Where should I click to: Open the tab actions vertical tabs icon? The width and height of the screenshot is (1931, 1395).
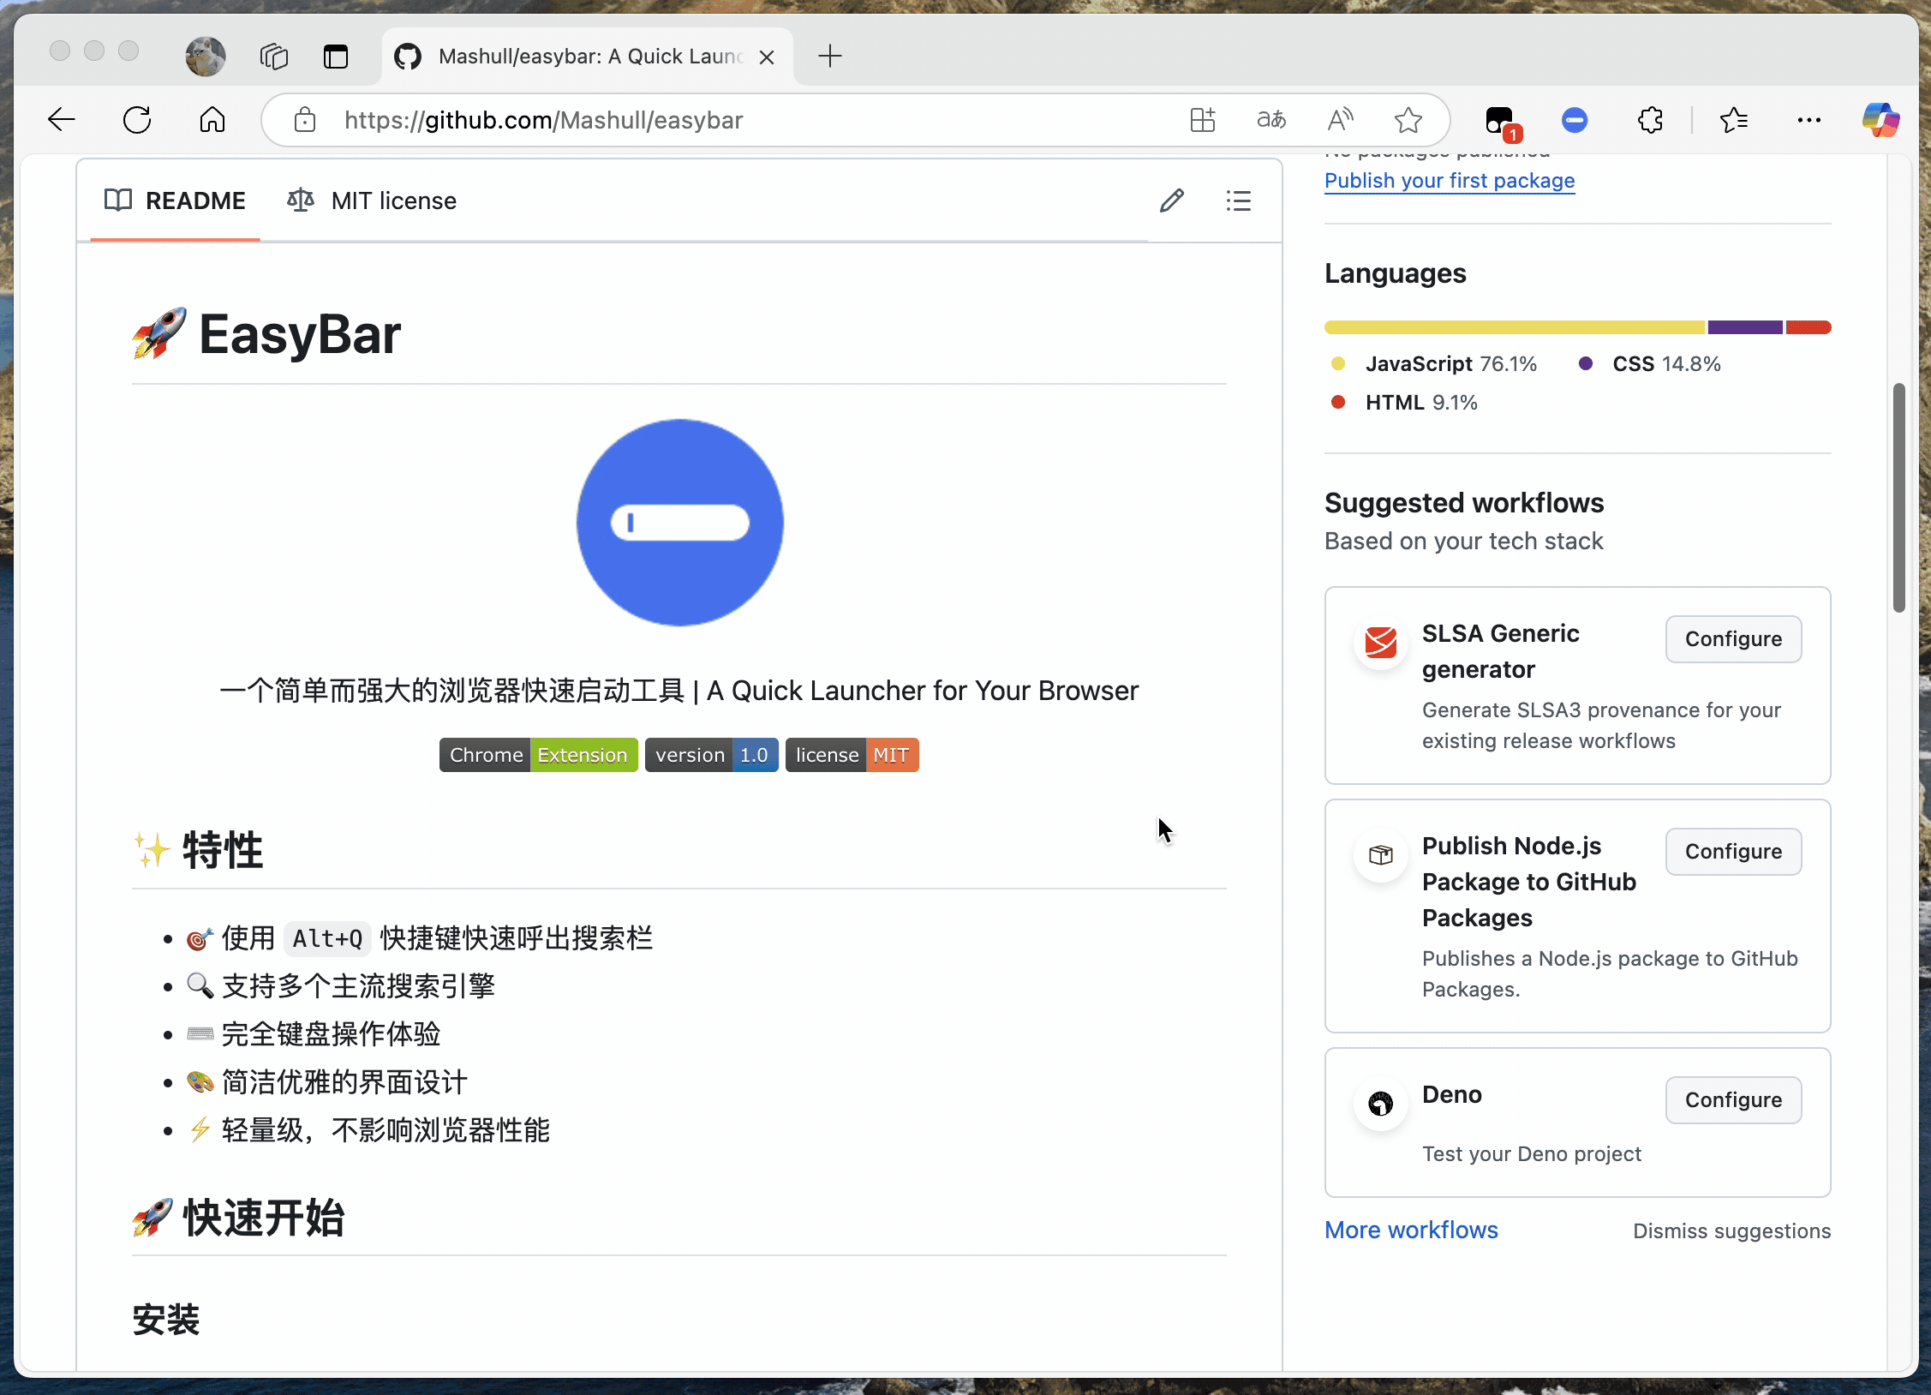point(336,57)
